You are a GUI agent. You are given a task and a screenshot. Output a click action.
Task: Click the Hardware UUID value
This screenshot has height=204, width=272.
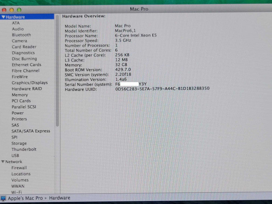point(162,89)
